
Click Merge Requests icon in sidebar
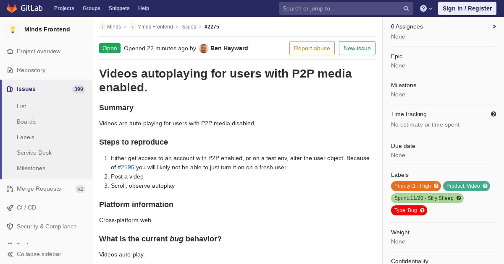10,189
